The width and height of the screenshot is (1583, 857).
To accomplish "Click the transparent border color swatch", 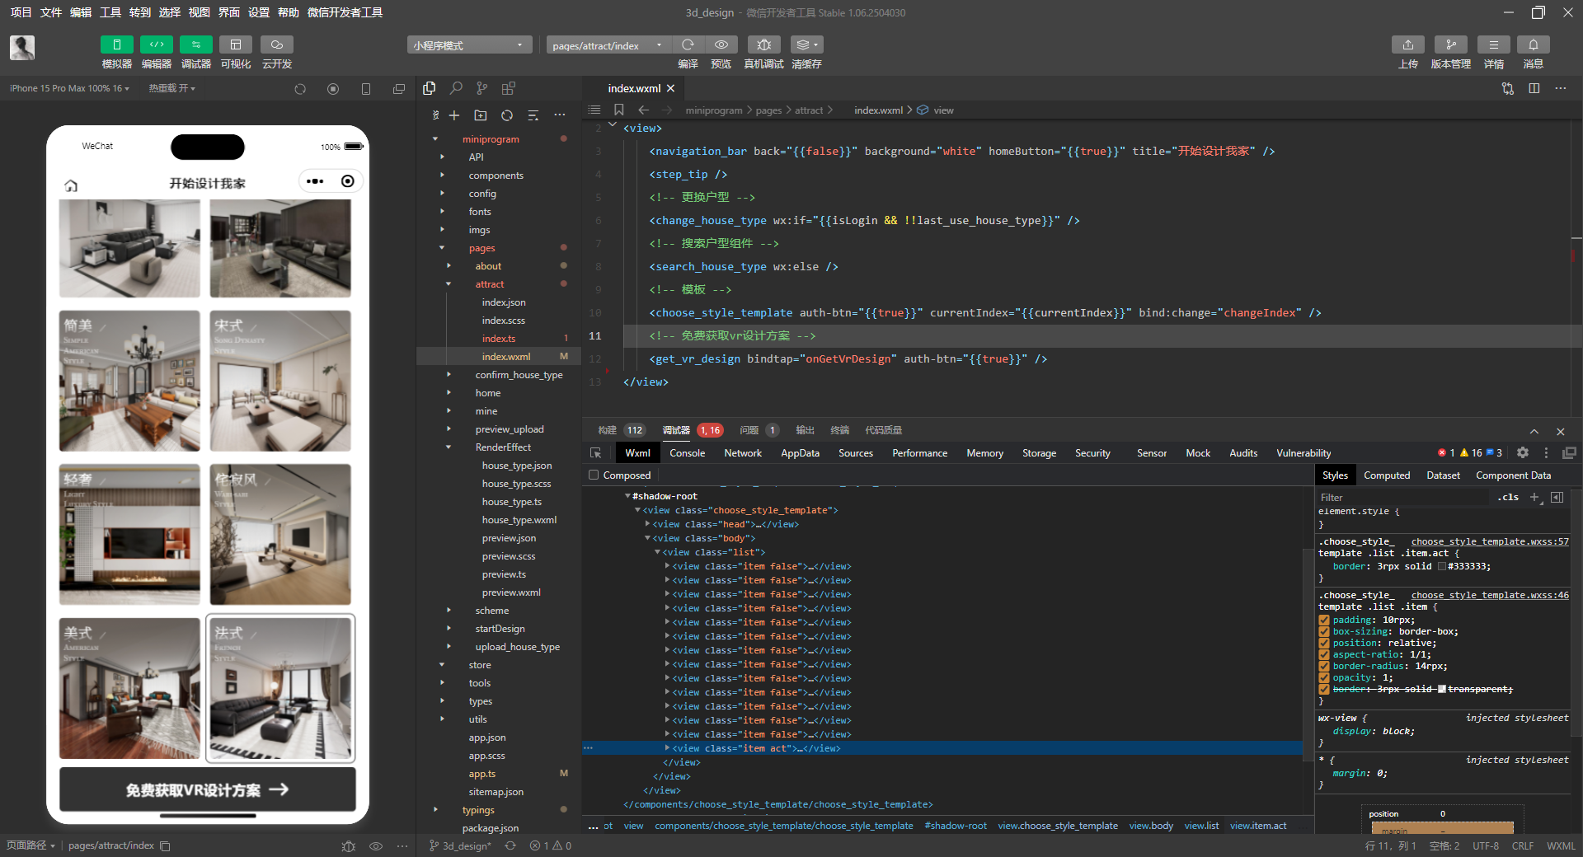I will (1442, 689).
